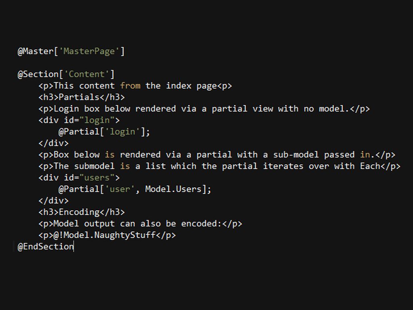This screenshot has height=310, width=413.
Task: Select the 'Content' string literal
Action: coord(86,74)
